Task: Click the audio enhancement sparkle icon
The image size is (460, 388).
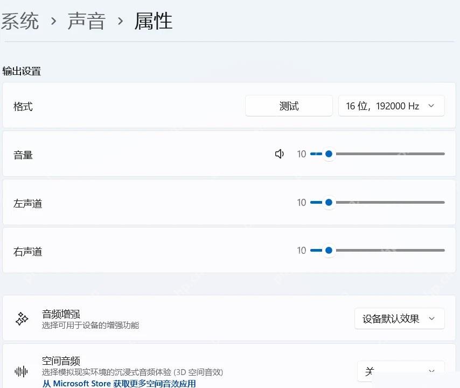Action: click(22, 318)
